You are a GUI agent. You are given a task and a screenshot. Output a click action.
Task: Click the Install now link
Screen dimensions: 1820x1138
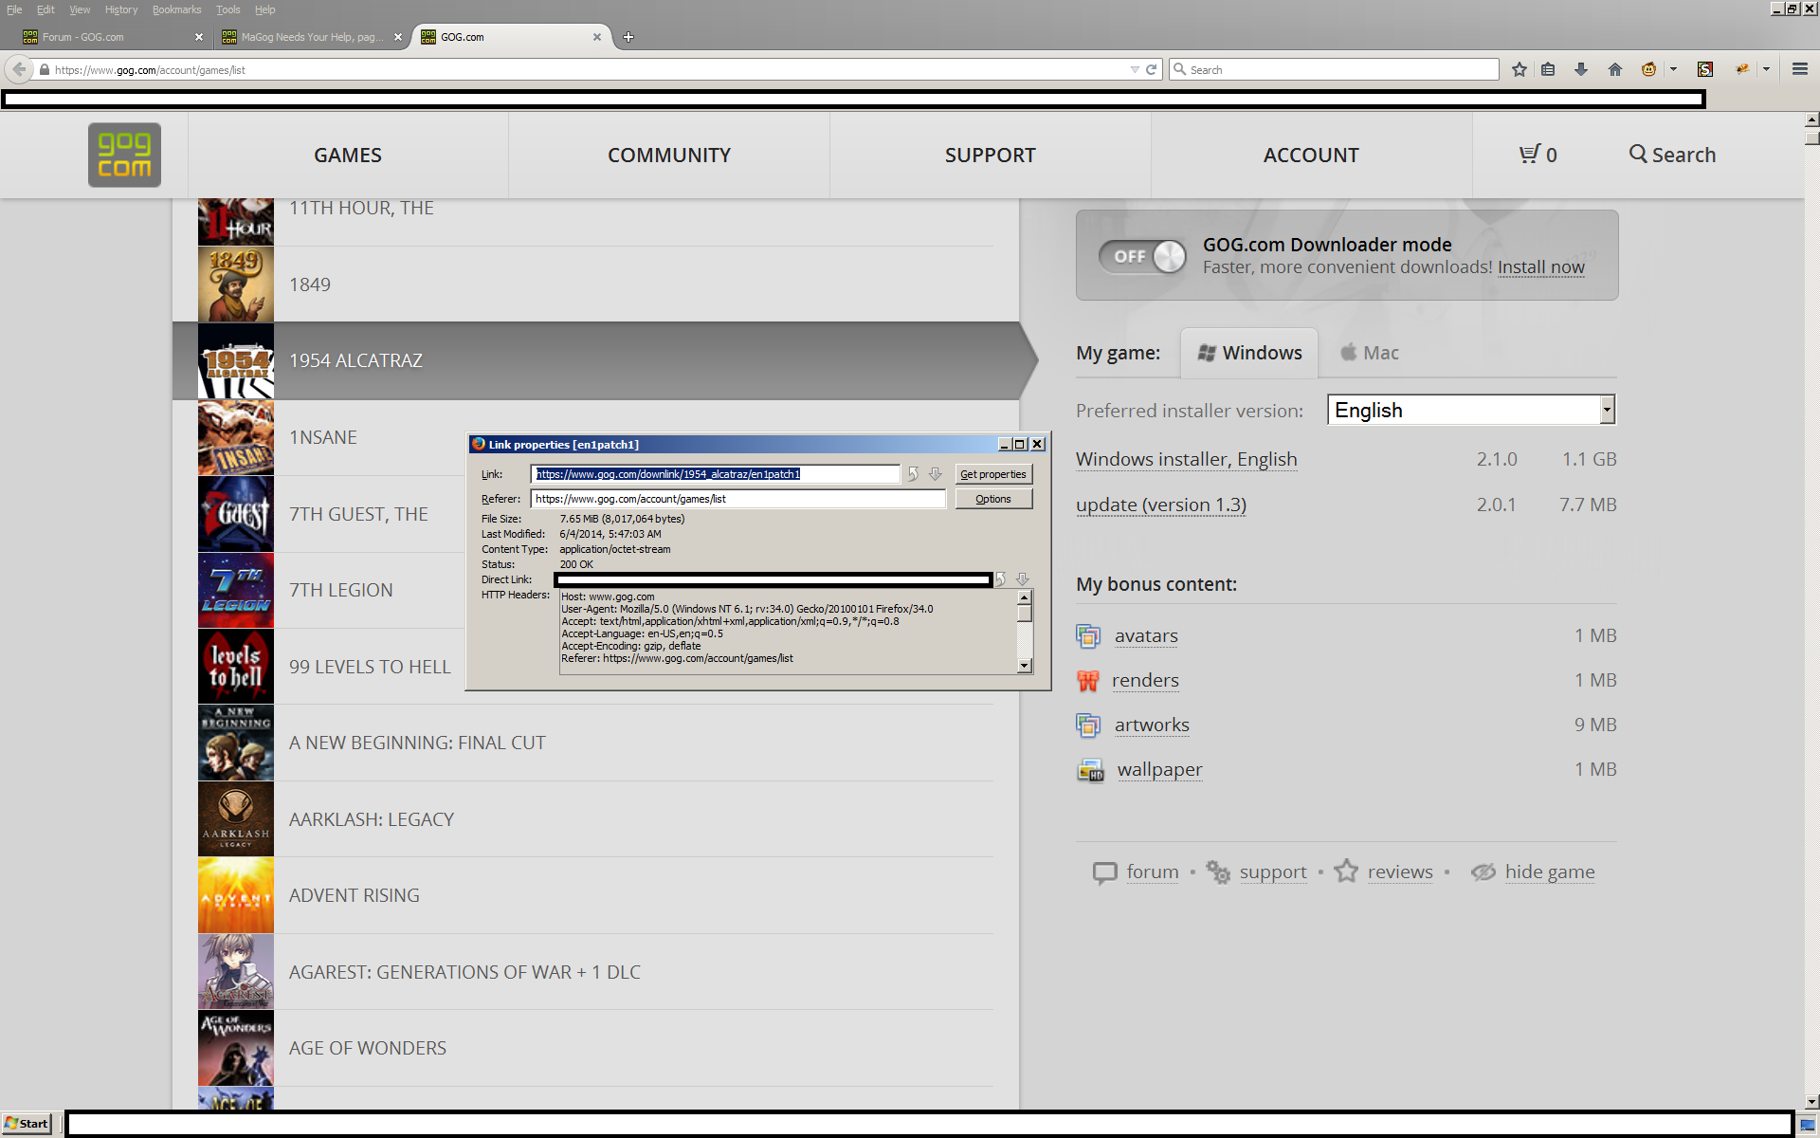click(x=1540, y=267)
